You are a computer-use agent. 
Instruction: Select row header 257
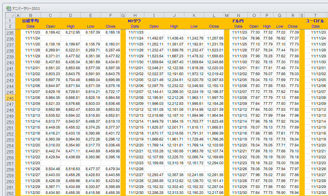click(10, 163)
